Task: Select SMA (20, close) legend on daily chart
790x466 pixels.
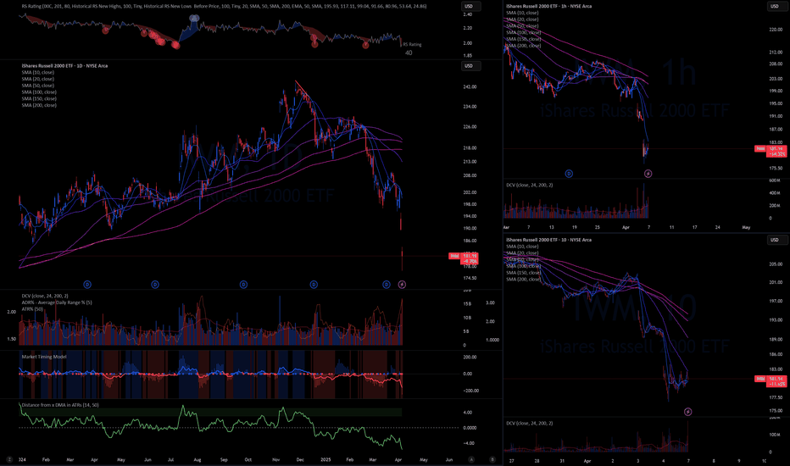Action: coord(38,79)
